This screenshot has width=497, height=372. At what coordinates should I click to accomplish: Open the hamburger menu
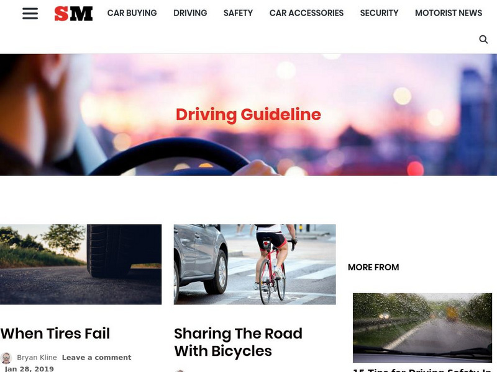[x=30, y=13]
